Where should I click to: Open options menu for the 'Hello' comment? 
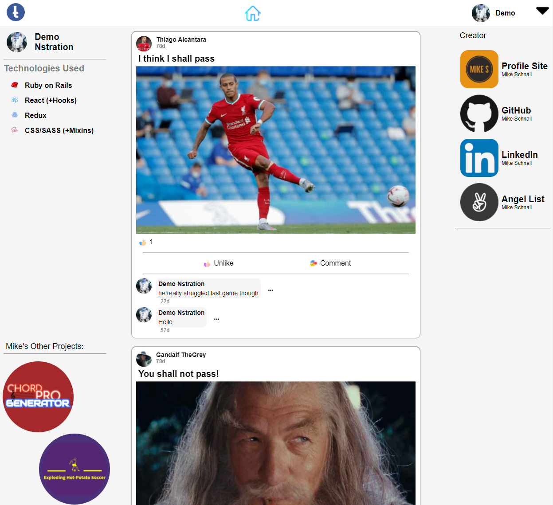pyautogui.click(x=216, y=319)
